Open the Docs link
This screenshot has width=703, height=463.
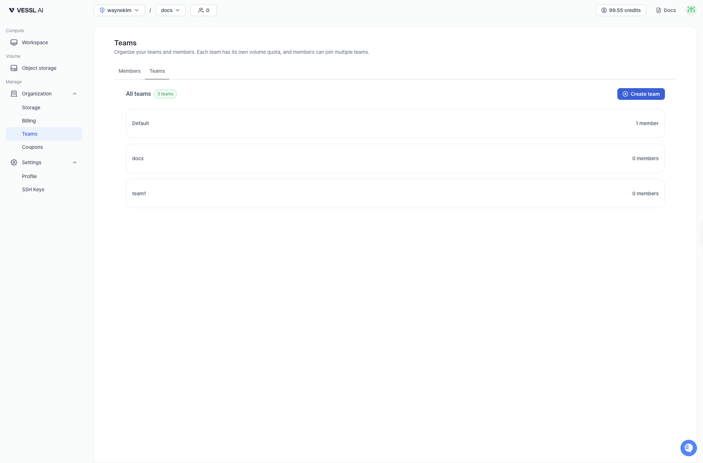tap(666, 10)
